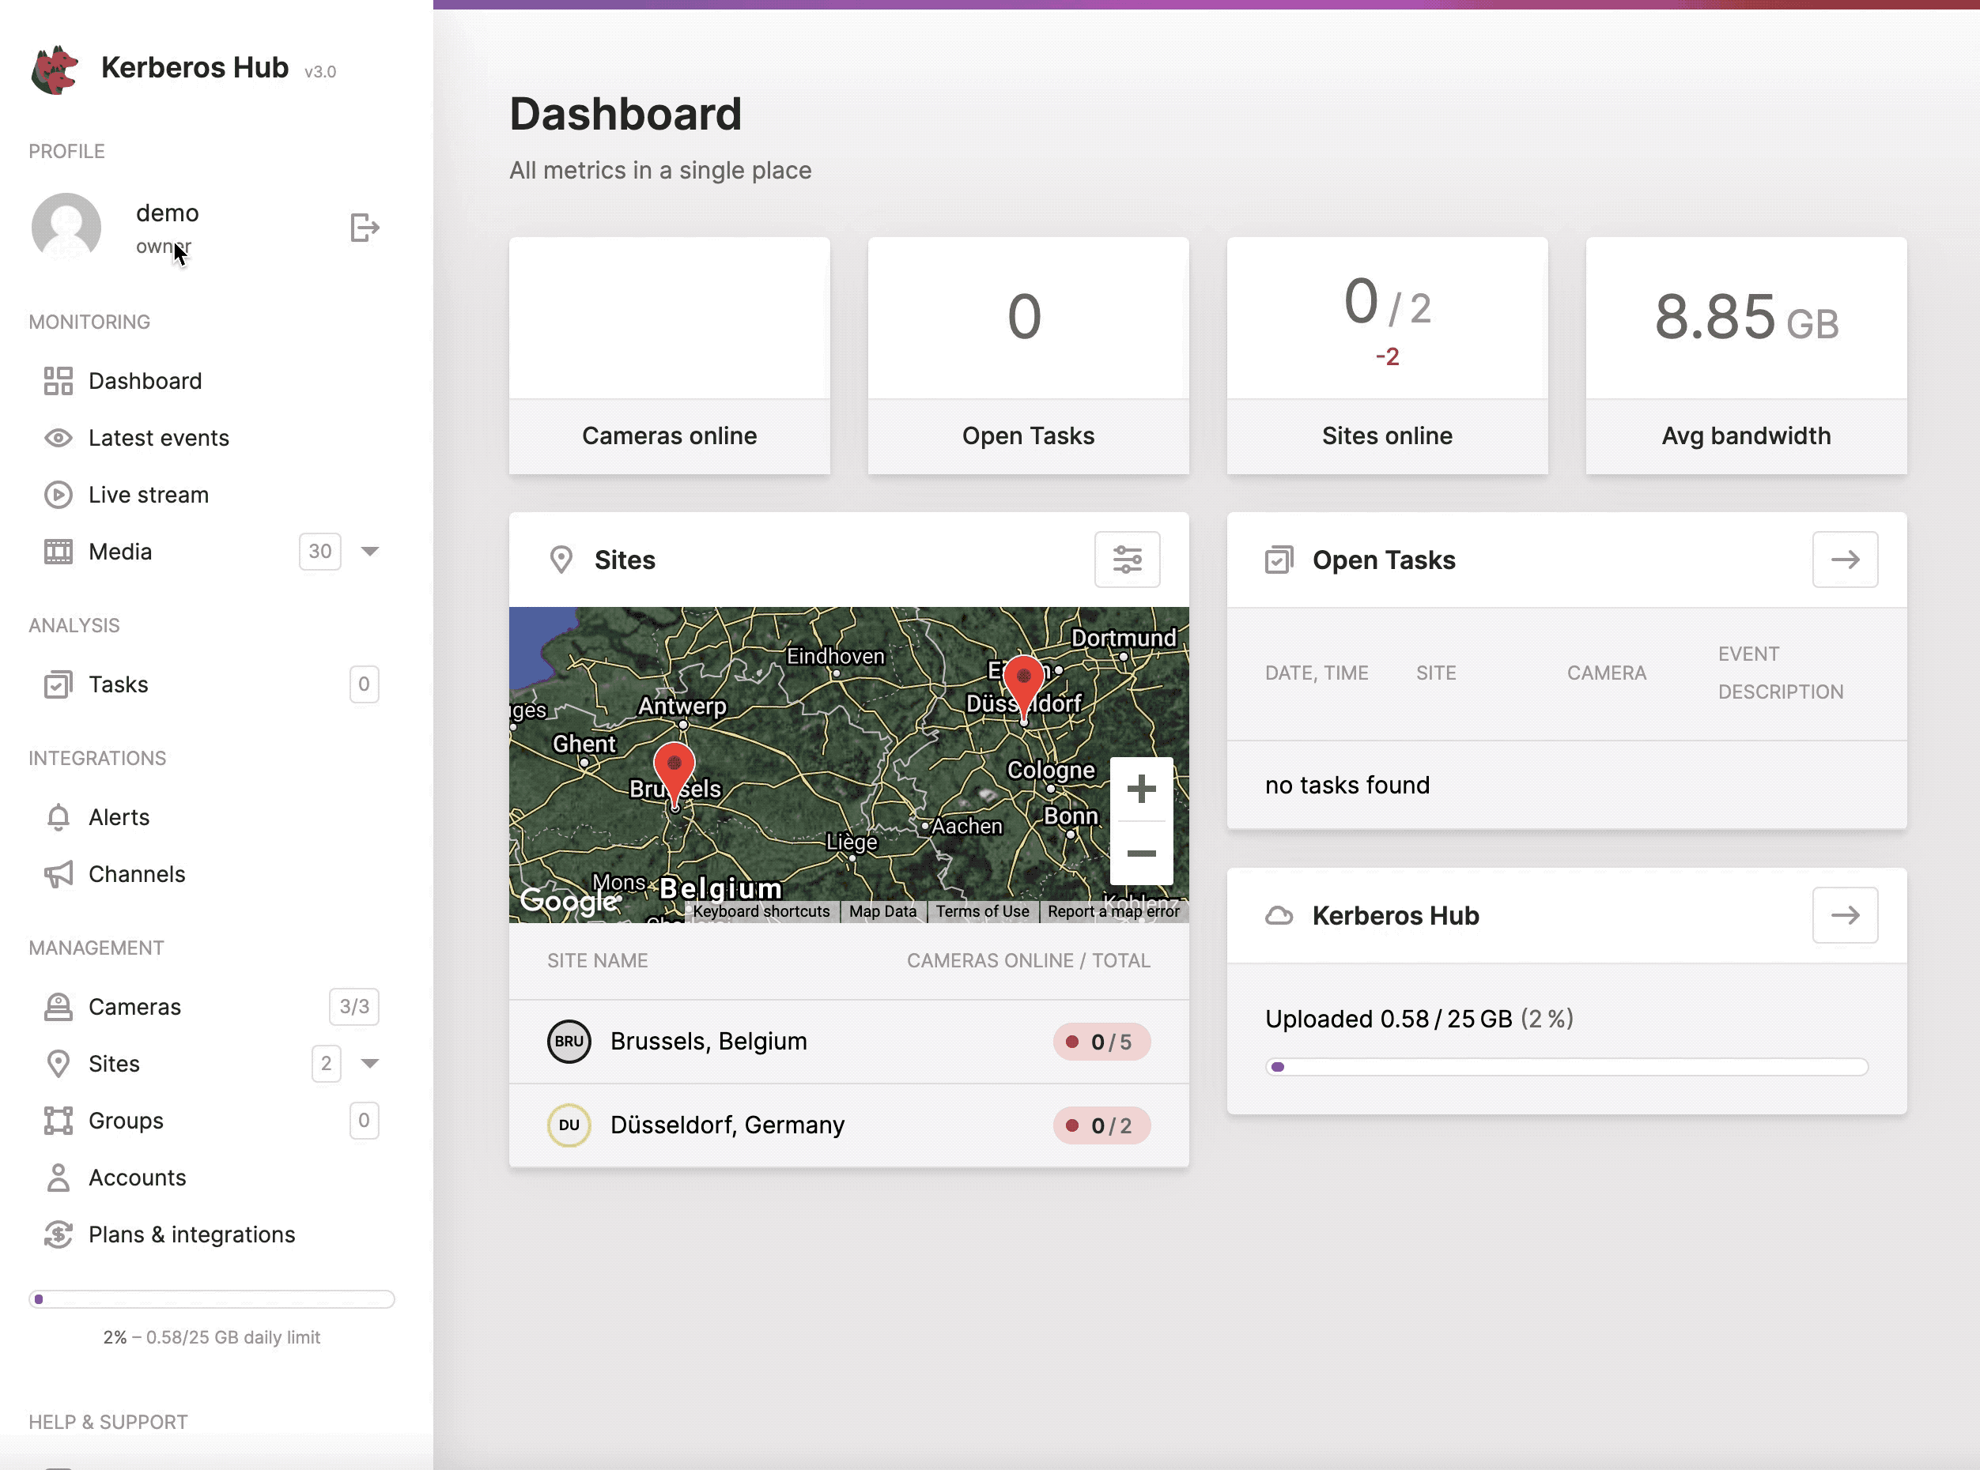Click the Alerts icon in Integrations
The width and height of the screenshot is (1980, 1470).
[x=57, y=817]
